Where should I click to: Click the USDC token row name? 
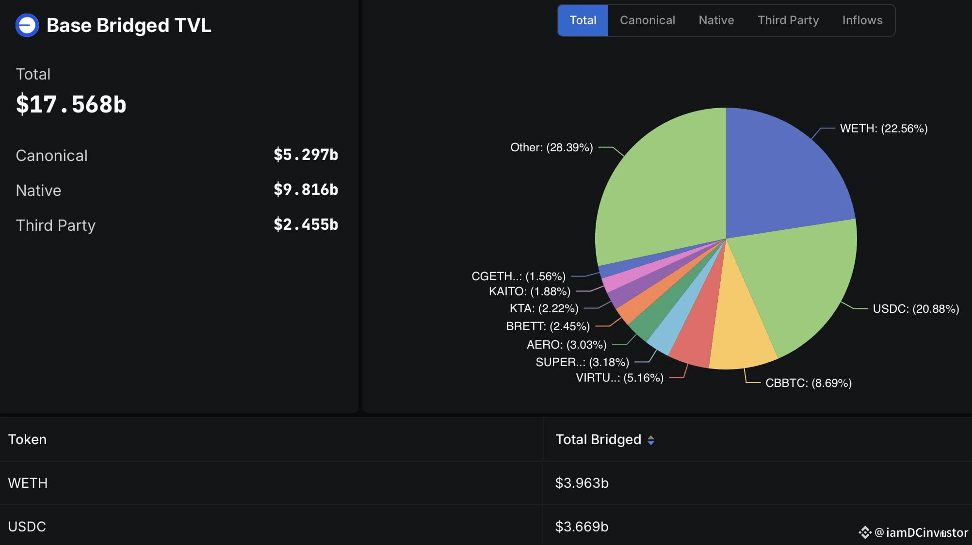(27, 527)
